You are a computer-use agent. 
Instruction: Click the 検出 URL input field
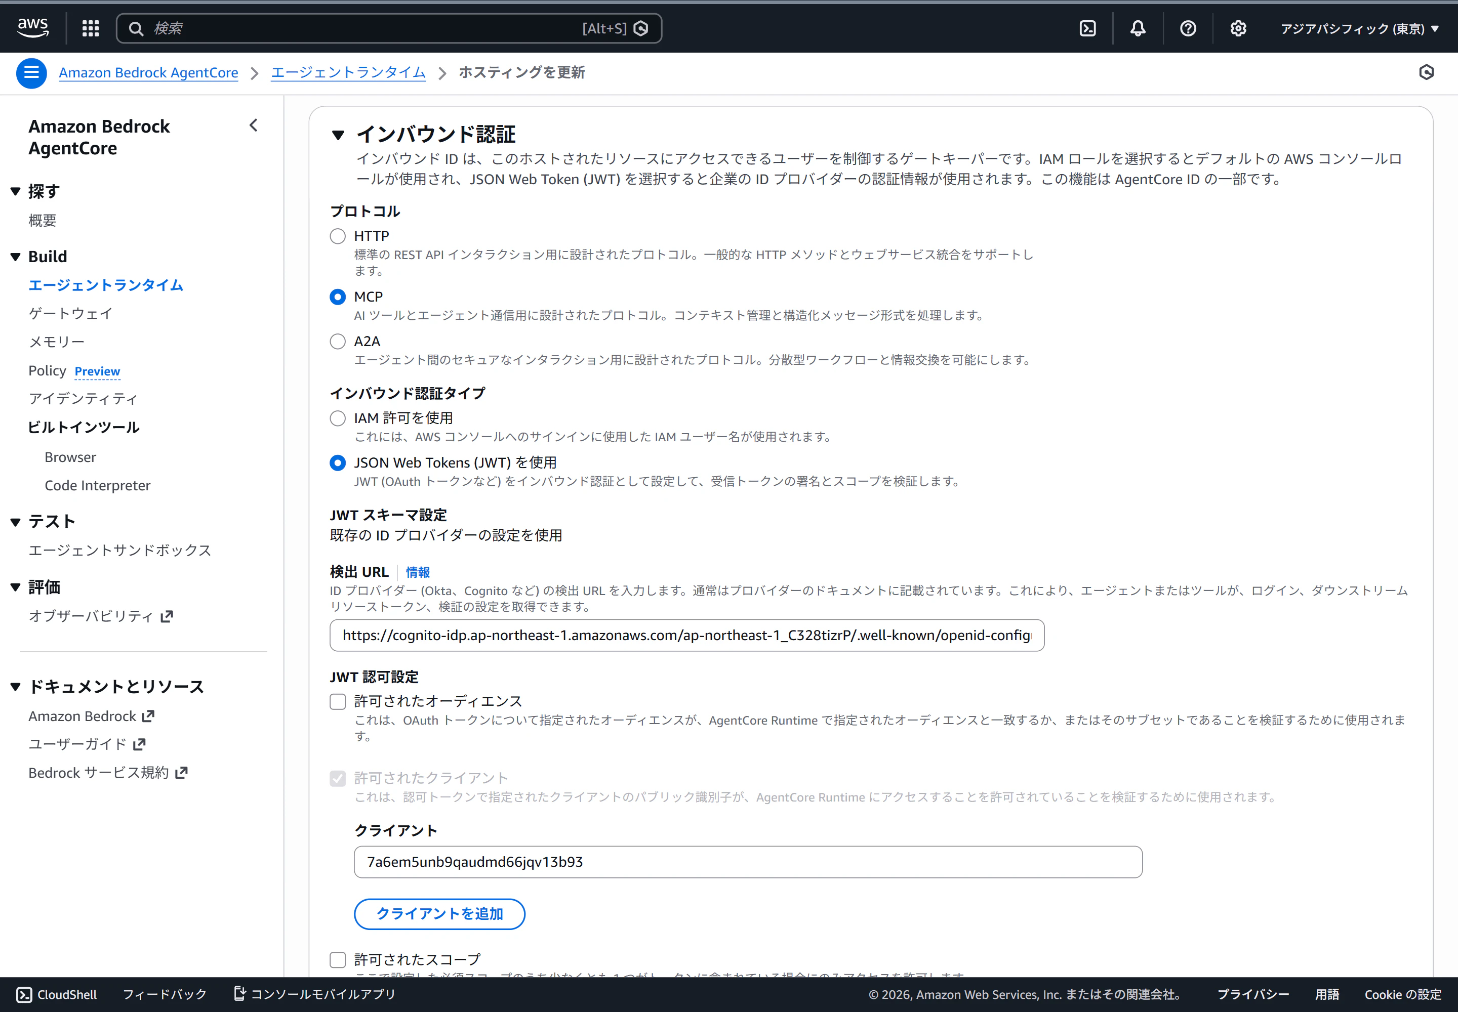687,636
